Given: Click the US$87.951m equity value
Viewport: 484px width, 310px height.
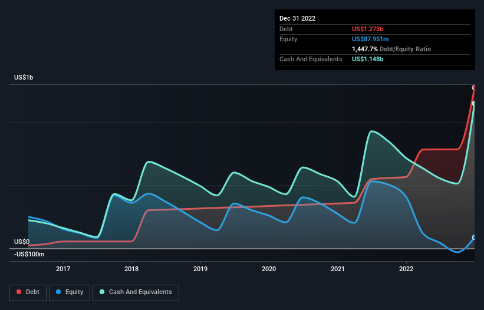Looking at the screenshot, I should [370, 39].
